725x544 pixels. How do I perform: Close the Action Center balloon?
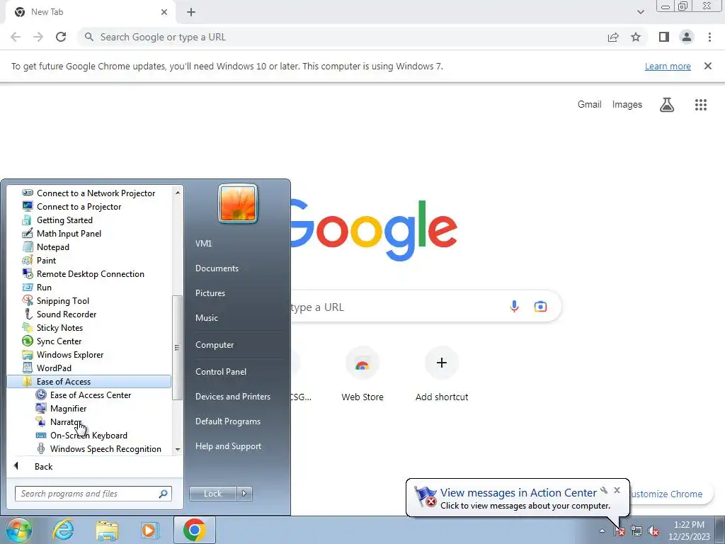617,490
